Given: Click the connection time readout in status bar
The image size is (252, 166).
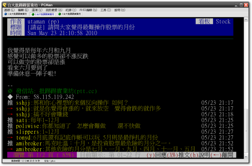Looking at the screenshot, I should tap(25, 161).
